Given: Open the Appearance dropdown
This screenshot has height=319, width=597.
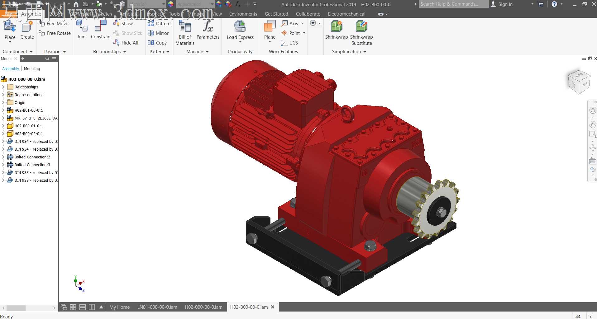Looking at the screenshot, I should [x=212, y=4].
